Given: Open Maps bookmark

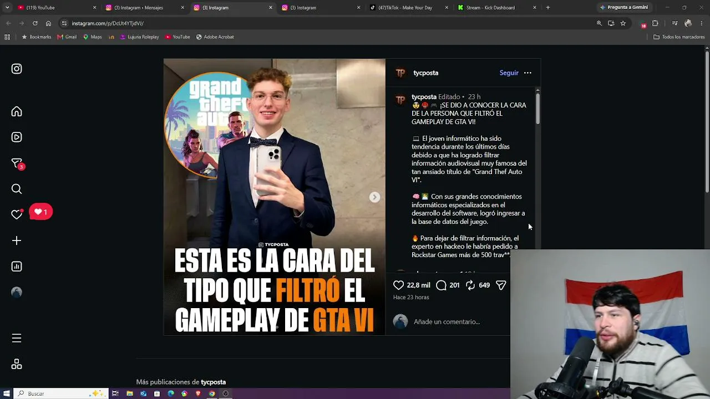Looking at the screenshot, I should tap(93, 37).
